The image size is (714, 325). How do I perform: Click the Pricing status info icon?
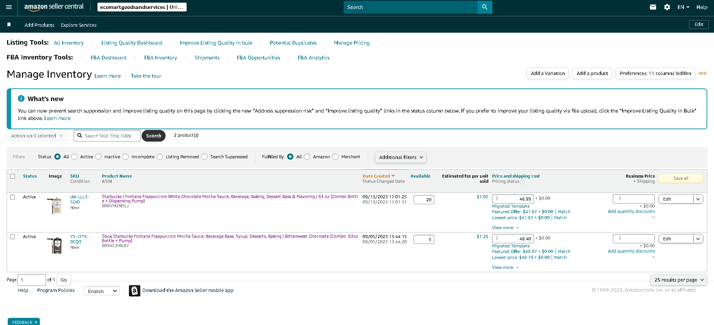[522, 182]
